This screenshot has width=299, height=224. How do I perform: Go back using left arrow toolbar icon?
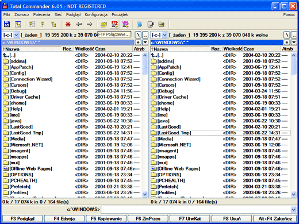point(79,24)
